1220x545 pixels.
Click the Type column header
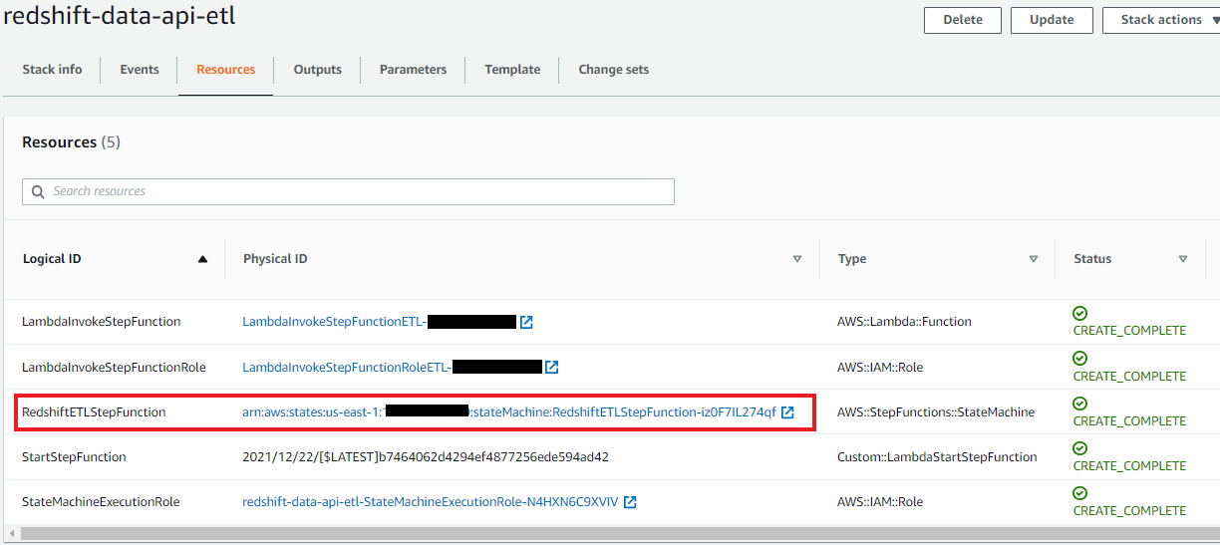[x=852, y=259]
